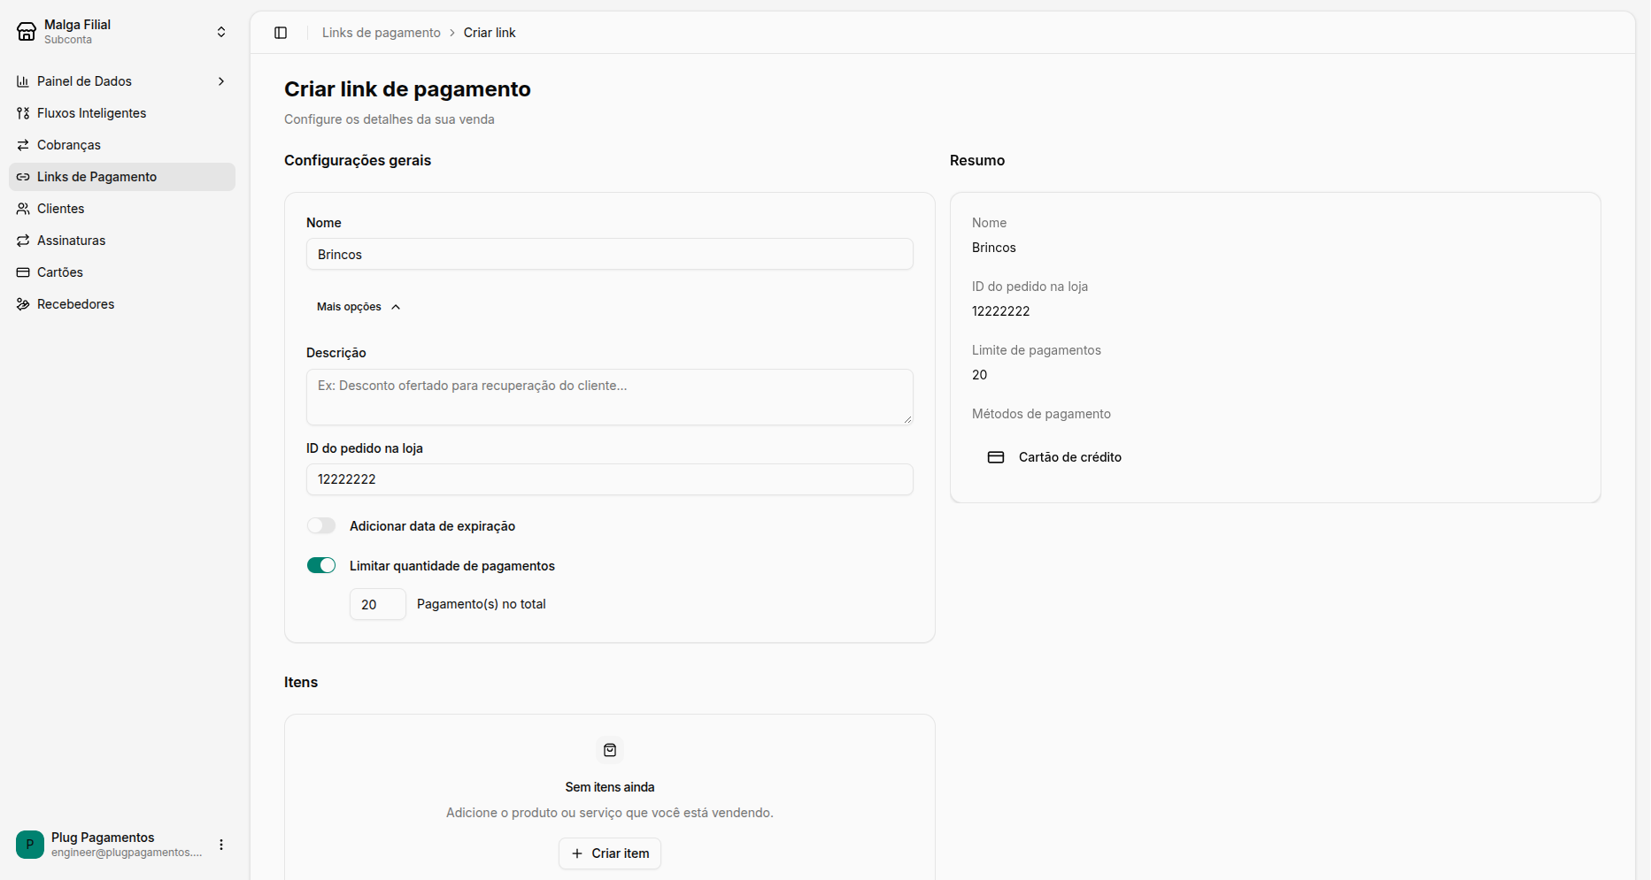The height and width of the screenshot is (880, 1651).
Task: Select Links de Pagamento in sidebar
Action: [122, 177]
